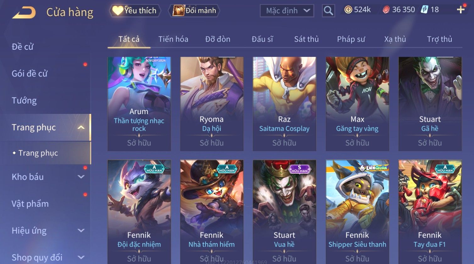Screen dimensions: 474x264
Task: Click the plus icon to add currency
Action: [x=460, y=10]
